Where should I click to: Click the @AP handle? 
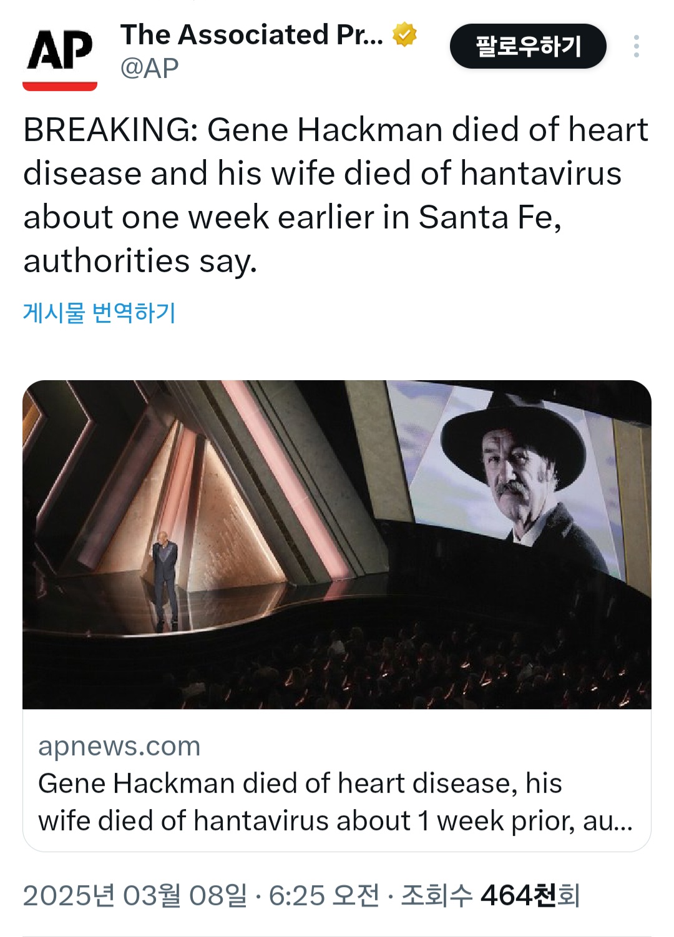149,68
